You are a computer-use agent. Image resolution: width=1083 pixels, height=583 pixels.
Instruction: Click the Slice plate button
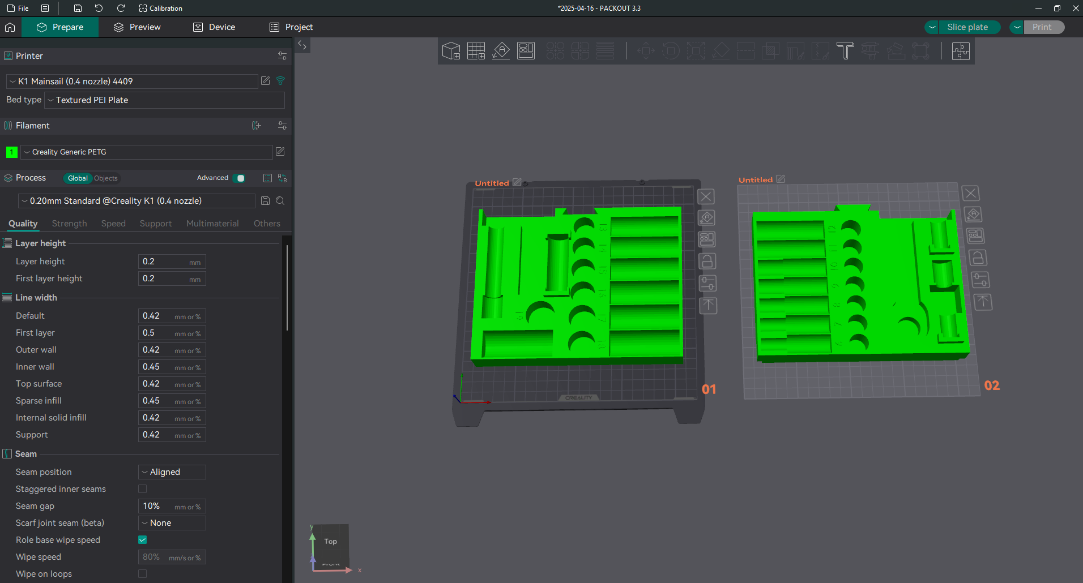[x=968, y=27]
